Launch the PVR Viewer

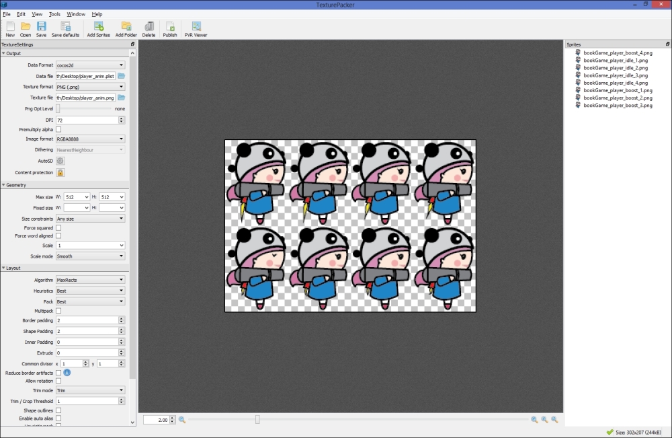(196, 29)
